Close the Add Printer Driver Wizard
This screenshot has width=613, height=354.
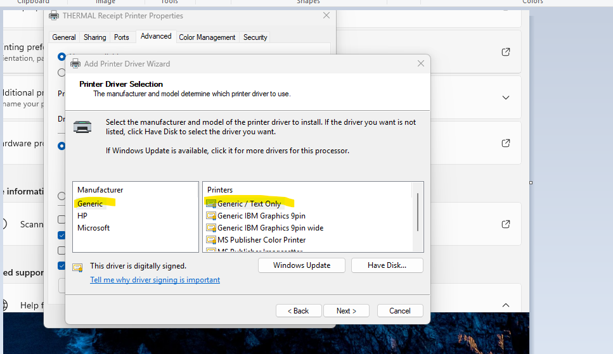(421, 63)
